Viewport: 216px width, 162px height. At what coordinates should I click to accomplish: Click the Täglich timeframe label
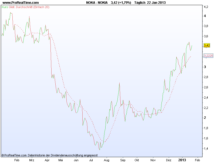tap(140, 2)
